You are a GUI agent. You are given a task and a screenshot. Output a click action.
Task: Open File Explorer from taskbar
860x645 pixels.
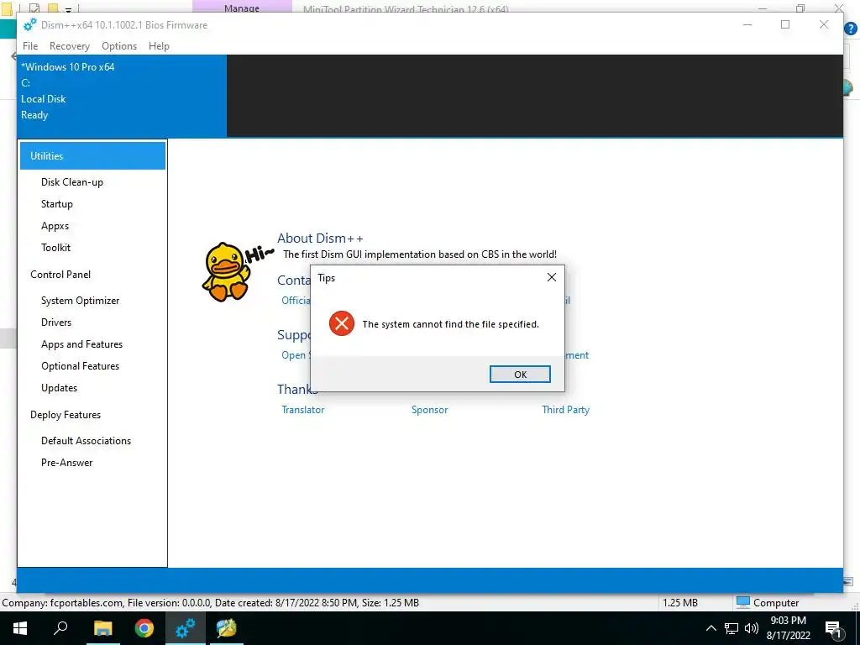click(102, 628)
